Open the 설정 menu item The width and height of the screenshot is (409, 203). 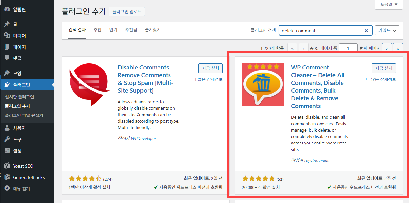tap(27, 151)
